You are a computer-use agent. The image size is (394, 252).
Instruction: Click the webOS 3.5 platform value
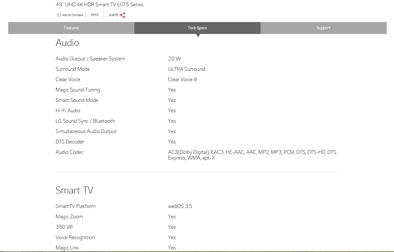coord(180,206)
